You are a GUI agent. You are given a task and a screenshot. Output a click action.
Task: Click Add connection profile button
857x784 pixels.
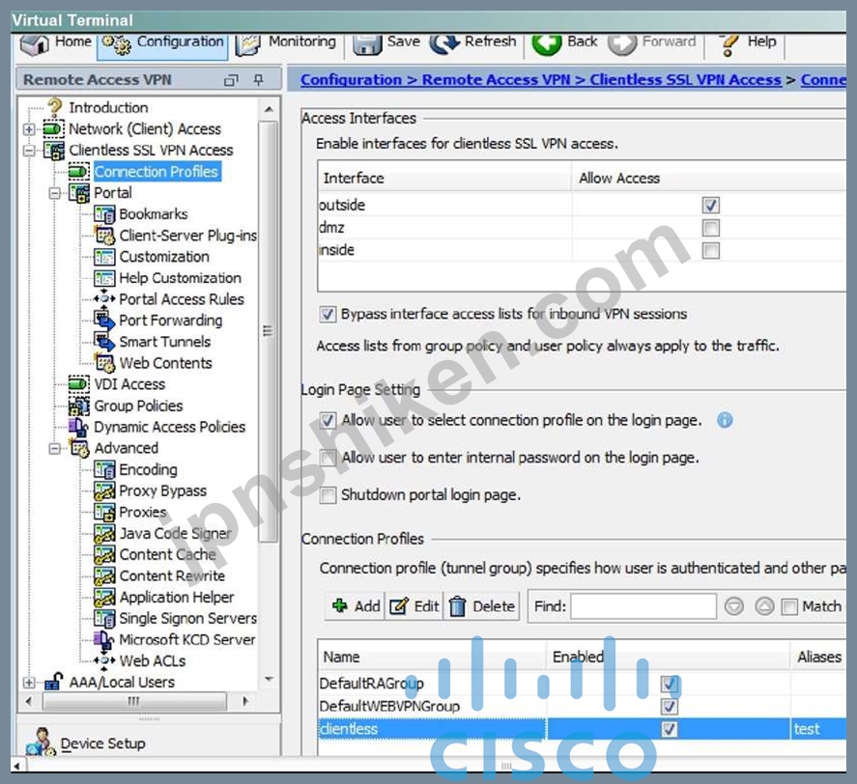(x=356, y=606)
